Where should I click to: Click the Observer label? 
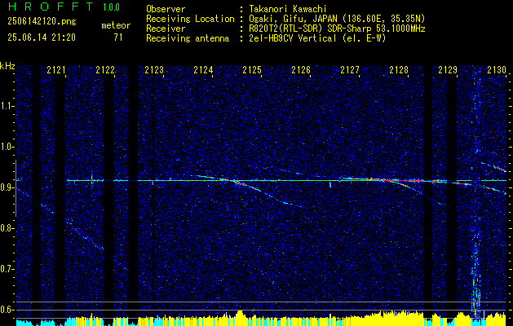(x=166, y=9)
